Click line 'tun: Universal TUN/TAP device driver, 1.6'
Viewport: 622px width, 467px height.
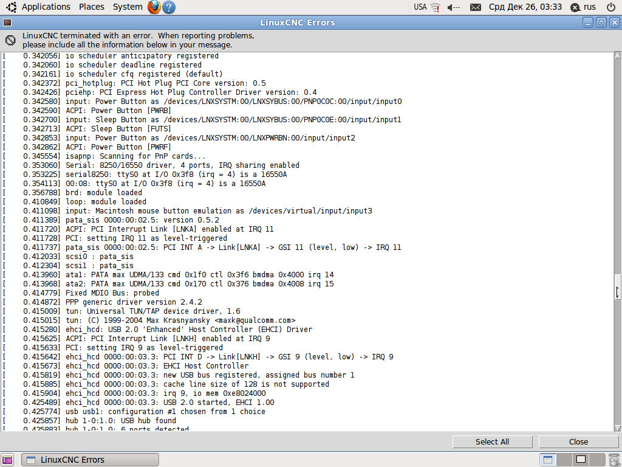tap(152, 311)
